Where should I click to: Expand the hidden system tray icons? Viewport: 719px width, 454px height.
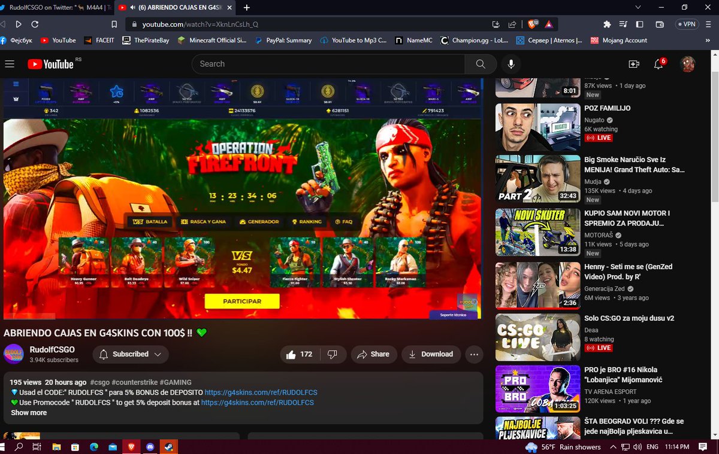coord(614,447)
